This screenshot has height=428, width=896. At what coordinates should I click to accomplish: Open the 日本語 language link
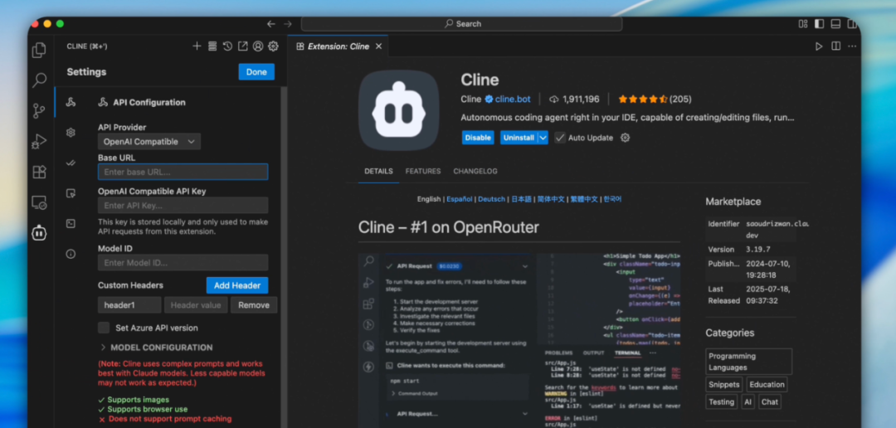tap(521, 199)
